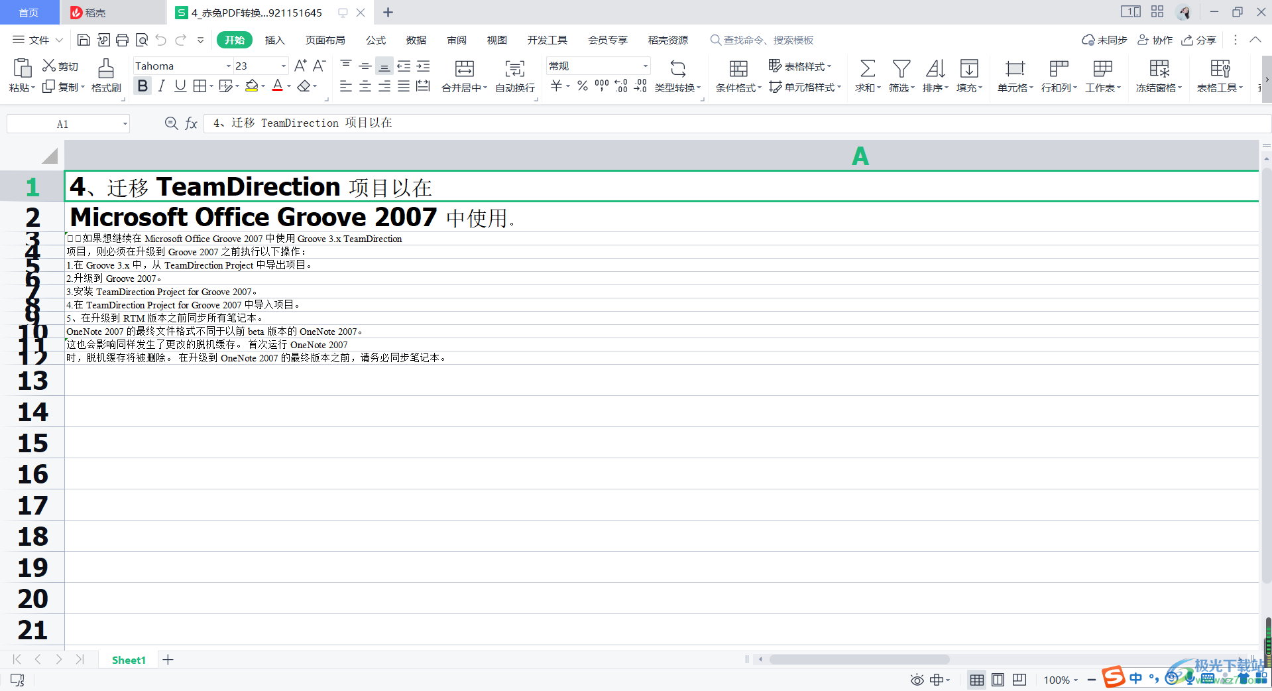The image size is (1272, 691).
Task: Switch to 公式 ribbon tab
Action: pos(376,40)
